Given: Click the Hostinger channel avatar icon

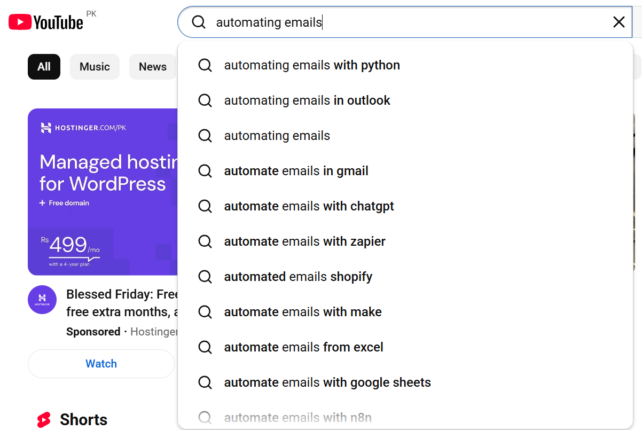Looking at the screenshot, I should point(42,300).
